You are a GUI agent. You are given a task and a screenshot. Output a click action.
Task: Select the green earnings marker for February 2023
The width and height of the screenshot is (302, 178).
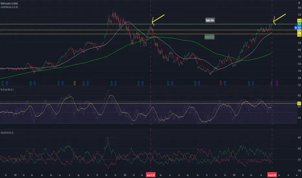click(249, 83)
